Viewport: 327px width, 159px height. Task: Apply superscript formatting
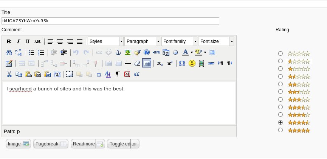point(169,63)
